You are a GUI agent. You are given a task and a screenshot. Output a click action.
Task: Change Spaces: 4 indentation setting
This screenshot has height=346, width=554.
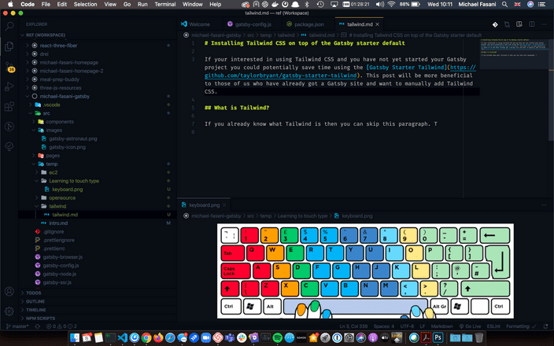384,326
